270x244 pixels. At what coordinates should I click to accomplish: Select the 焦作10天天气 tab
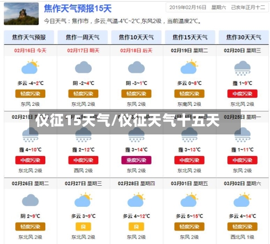point(136,37)
